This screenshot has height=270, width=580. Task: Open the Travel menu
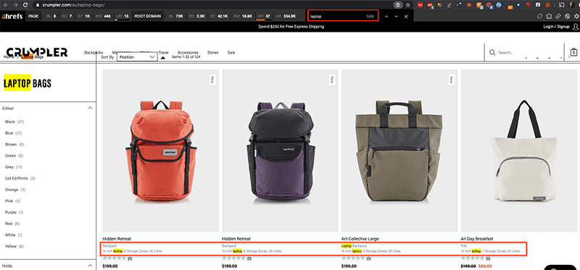coord(163,52)
